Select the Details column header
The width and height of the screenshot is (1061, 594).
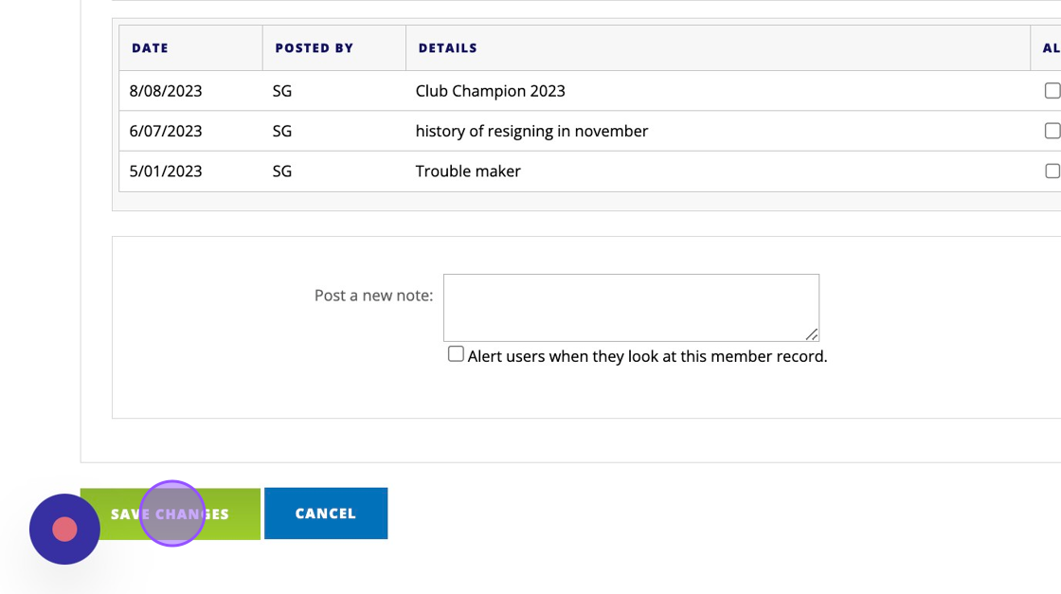tap(447, 48)
